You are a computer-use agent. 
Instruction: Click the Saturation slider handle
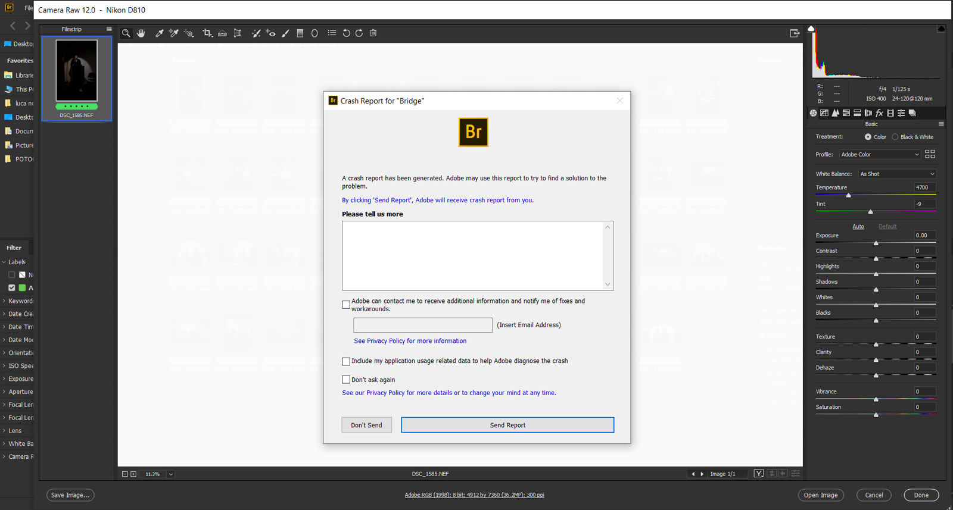(876, 415)
